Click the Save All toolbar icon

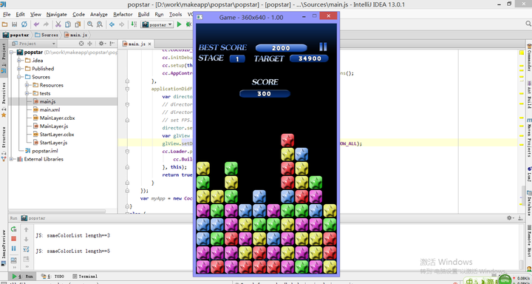(14, 24)
